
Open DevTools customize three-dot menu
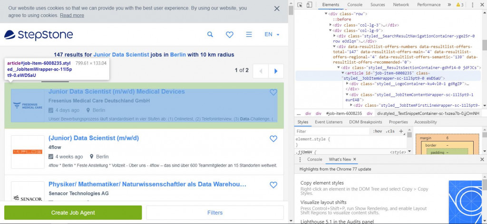472,5
